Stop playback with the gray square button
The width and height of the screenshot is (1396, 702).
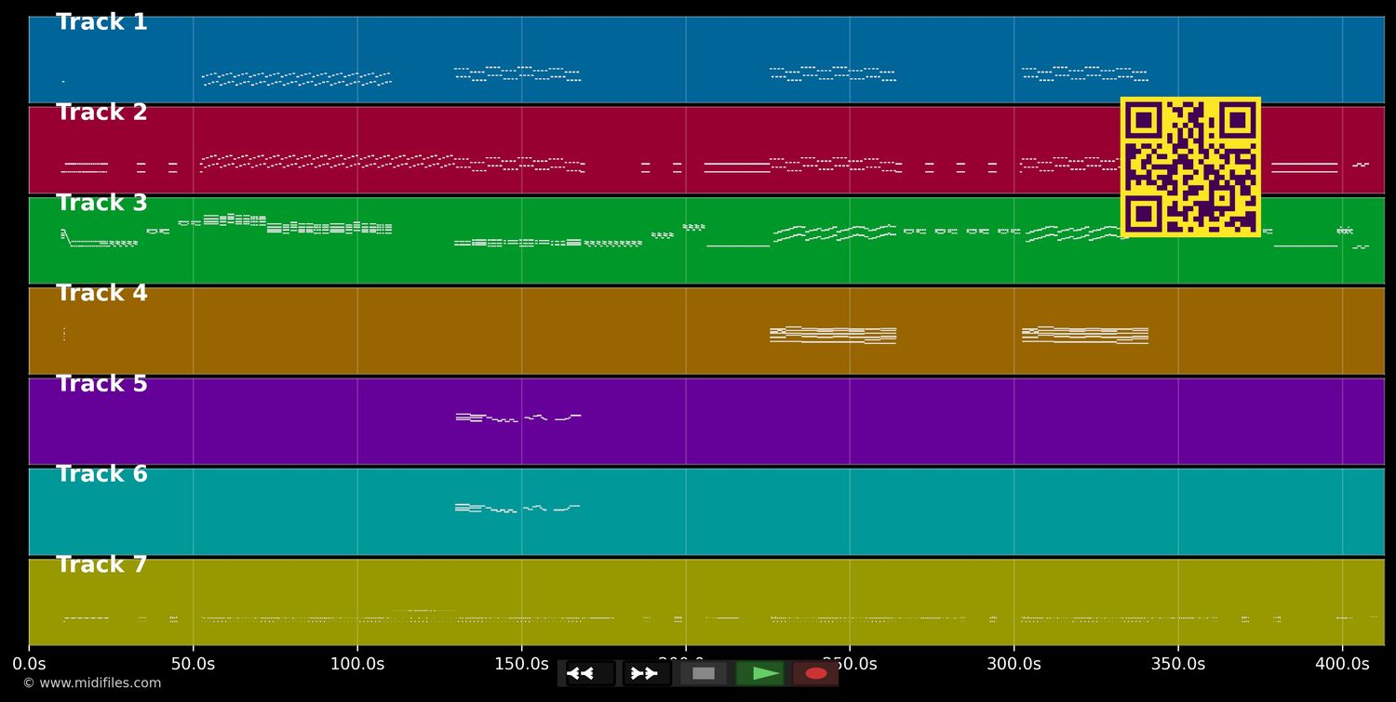pyautogui.click(x=704, y=673)
